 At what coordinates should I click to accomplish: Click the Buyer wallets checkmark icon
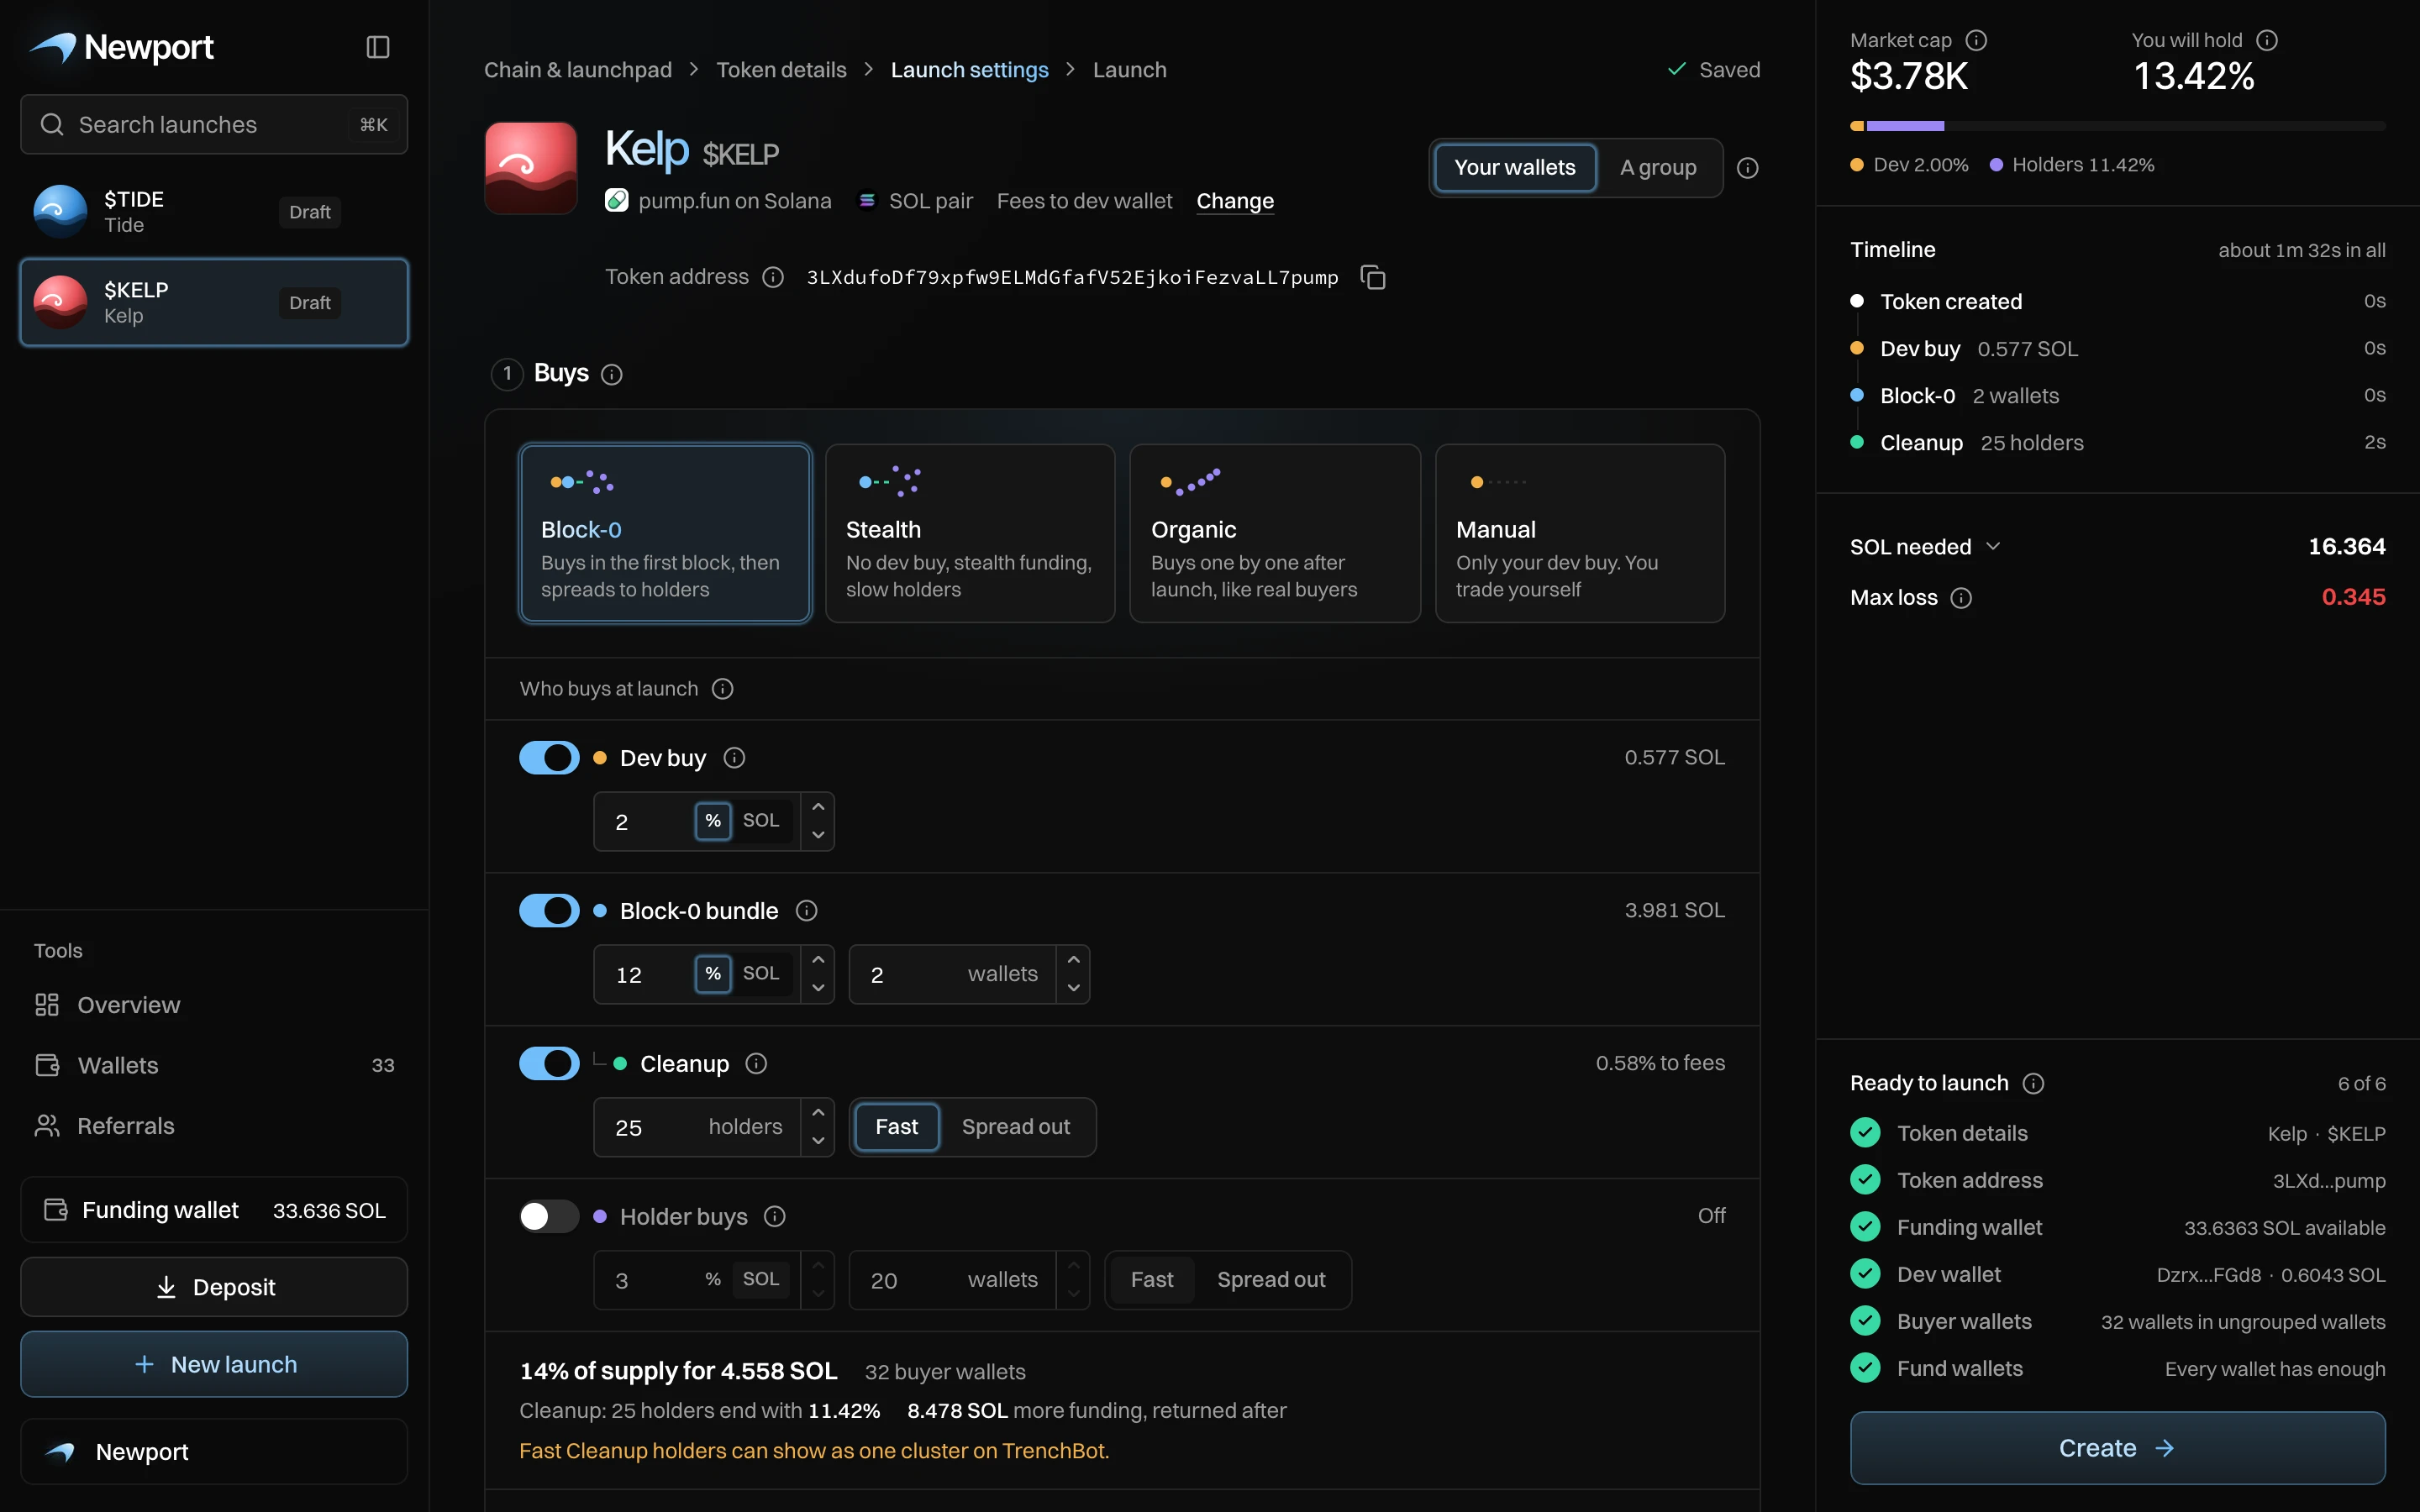tap(1865, 1321)
